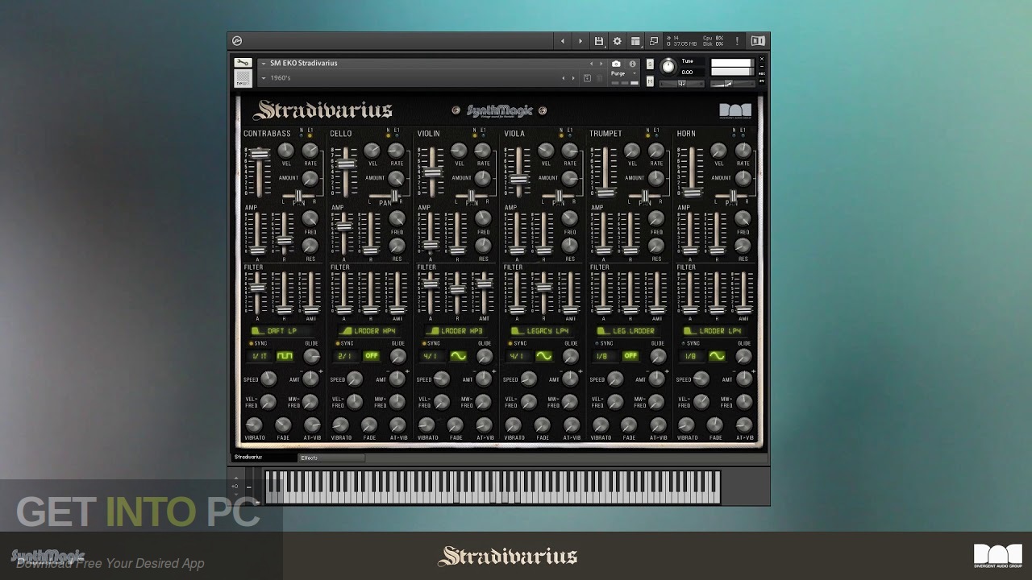1032x580 pixels.
Task: Toggle Contrabass LFO SYNC light
Action: (251, 344)
